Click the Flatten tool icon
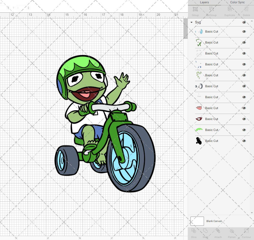This screenshot has width=254, height=240. [232, 231]
